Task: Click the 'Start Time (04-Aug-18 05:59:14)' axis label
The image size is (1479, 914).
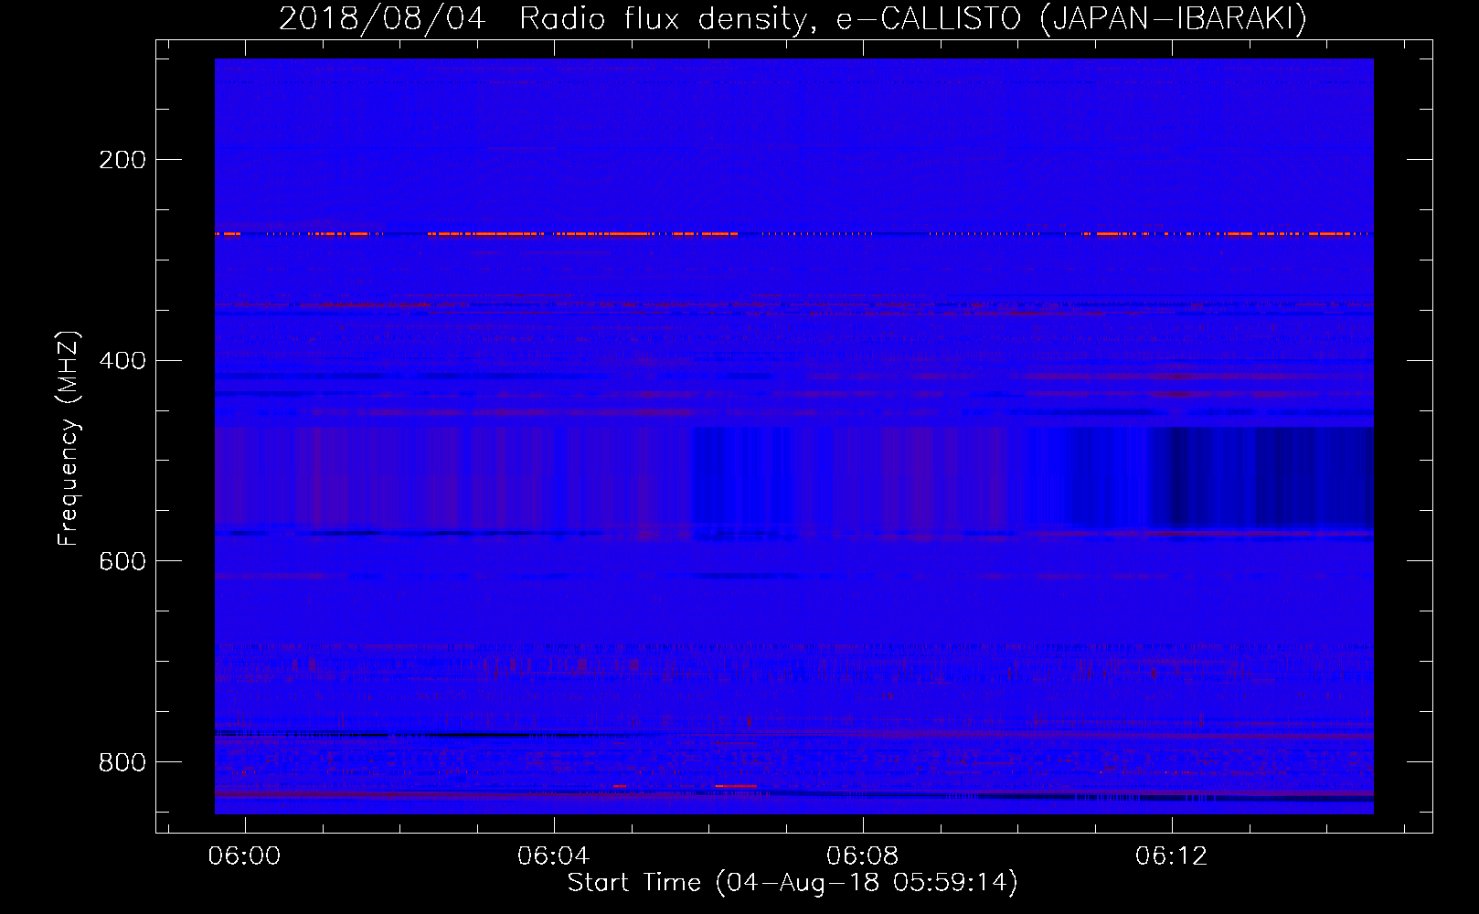Action: coord(793,883)
